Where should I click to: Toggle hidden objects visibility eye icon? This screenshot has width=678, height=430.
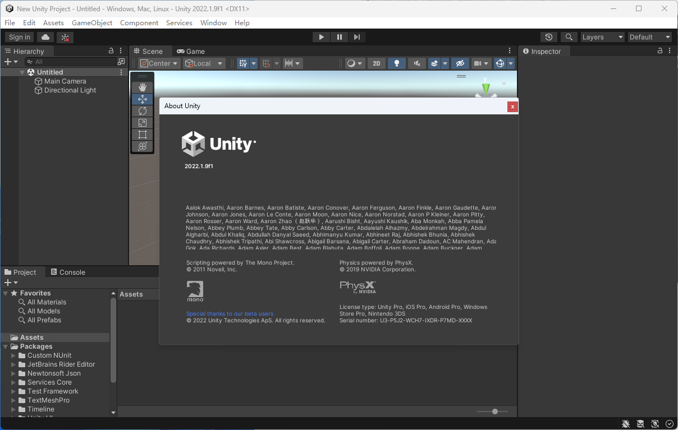tap(460, 63)
